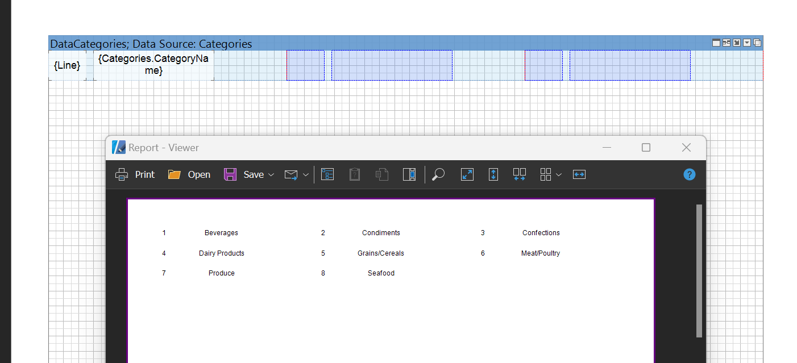Viewport: 797px width, 363px height.
Task: Click 'Dairy Products' in the report preview
Action: [222, 253]
